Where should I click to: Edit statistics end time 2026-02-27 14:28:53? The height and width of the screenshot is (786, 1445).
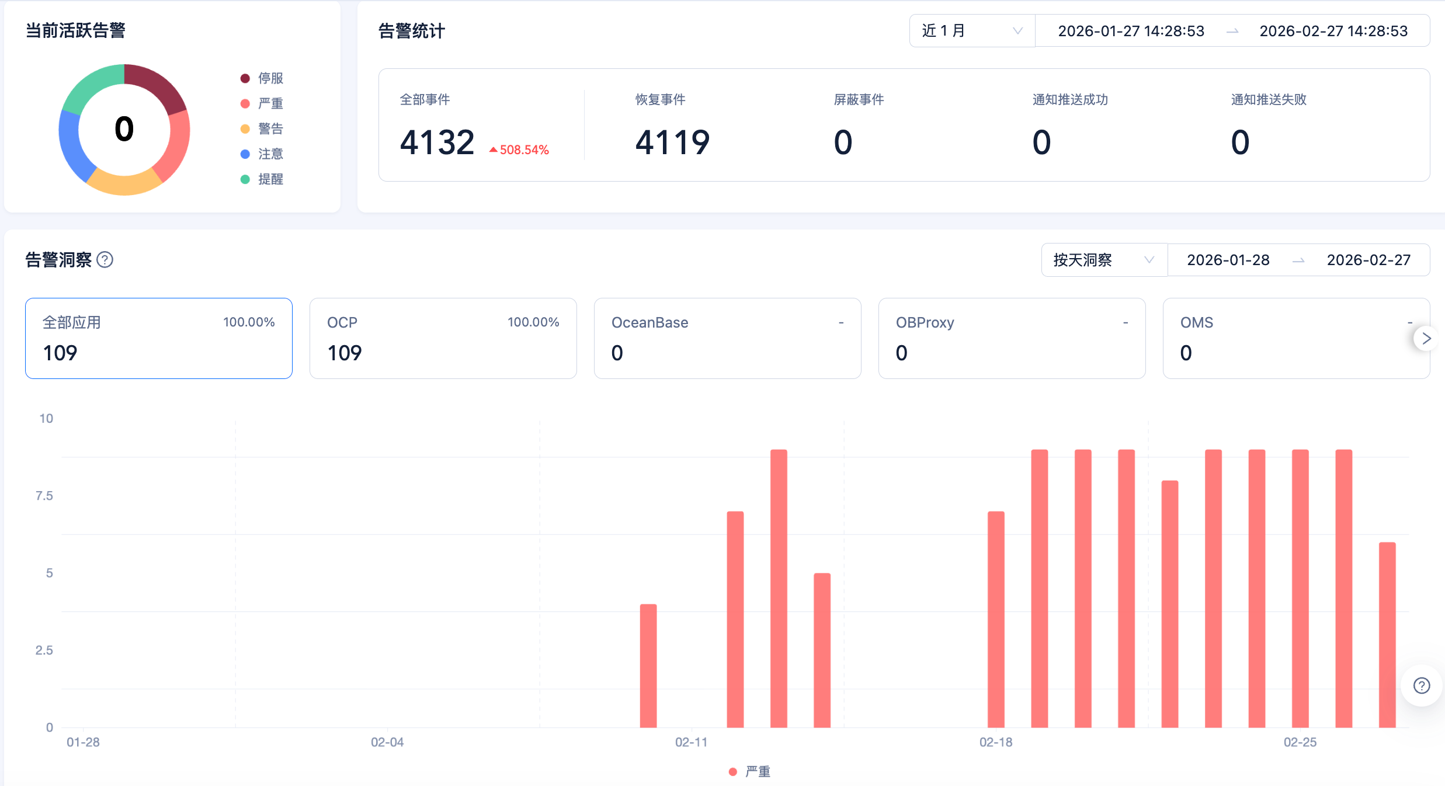1333,31
